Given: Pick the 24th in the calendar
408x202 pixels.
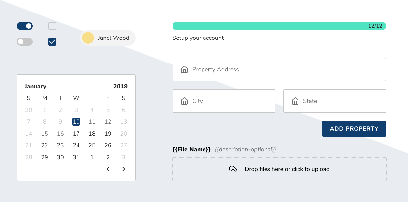Looking at the screenshot, I should [76, 145].
